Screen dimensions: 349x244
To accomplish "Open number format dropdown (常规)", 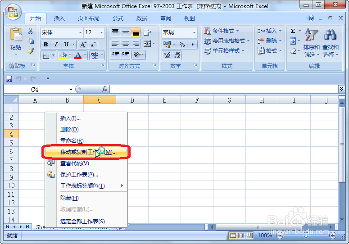I will [194, 32].
